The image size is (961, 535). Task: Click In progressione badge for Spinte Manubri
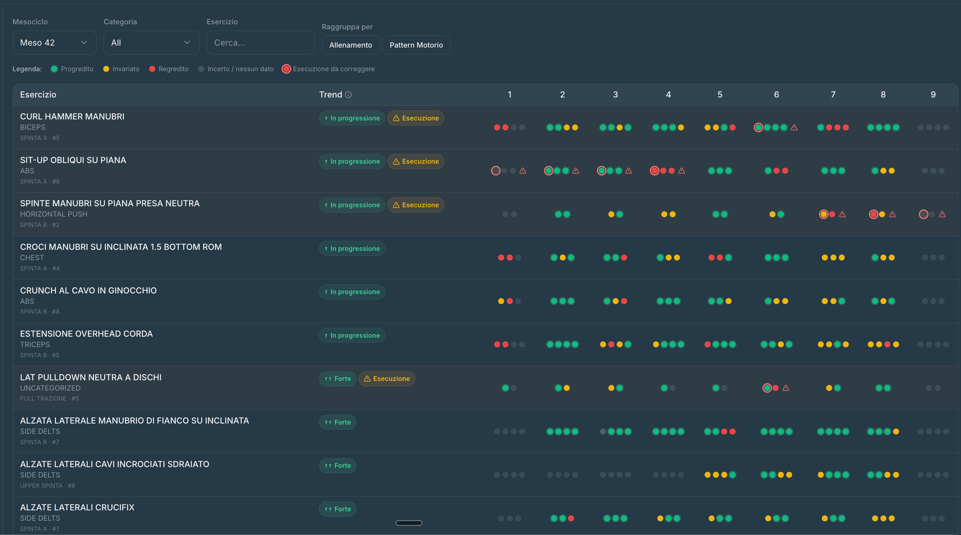(352, 205)
